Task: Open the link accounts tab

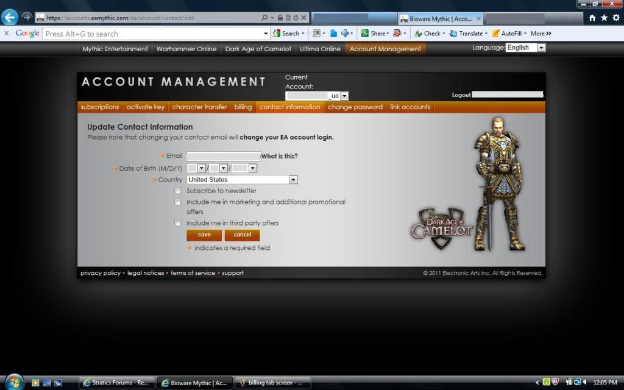Action: (410, 107)
